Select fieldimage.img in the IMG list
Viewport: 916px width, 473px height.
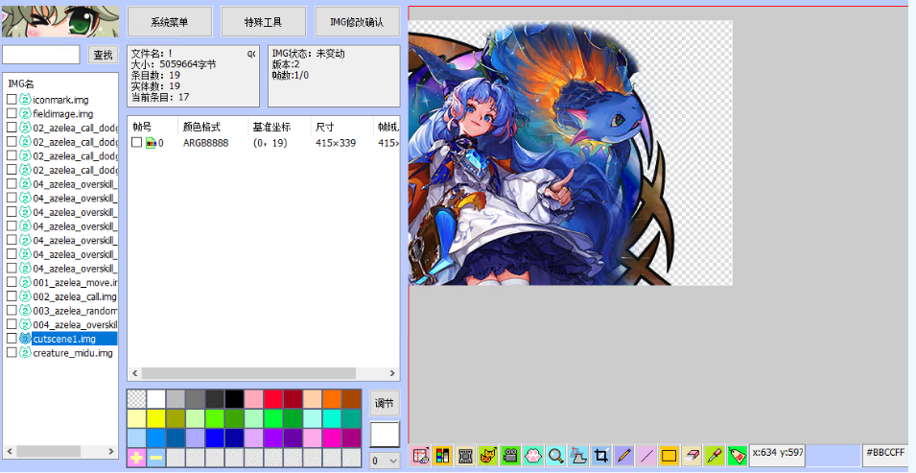coord(63,114)
